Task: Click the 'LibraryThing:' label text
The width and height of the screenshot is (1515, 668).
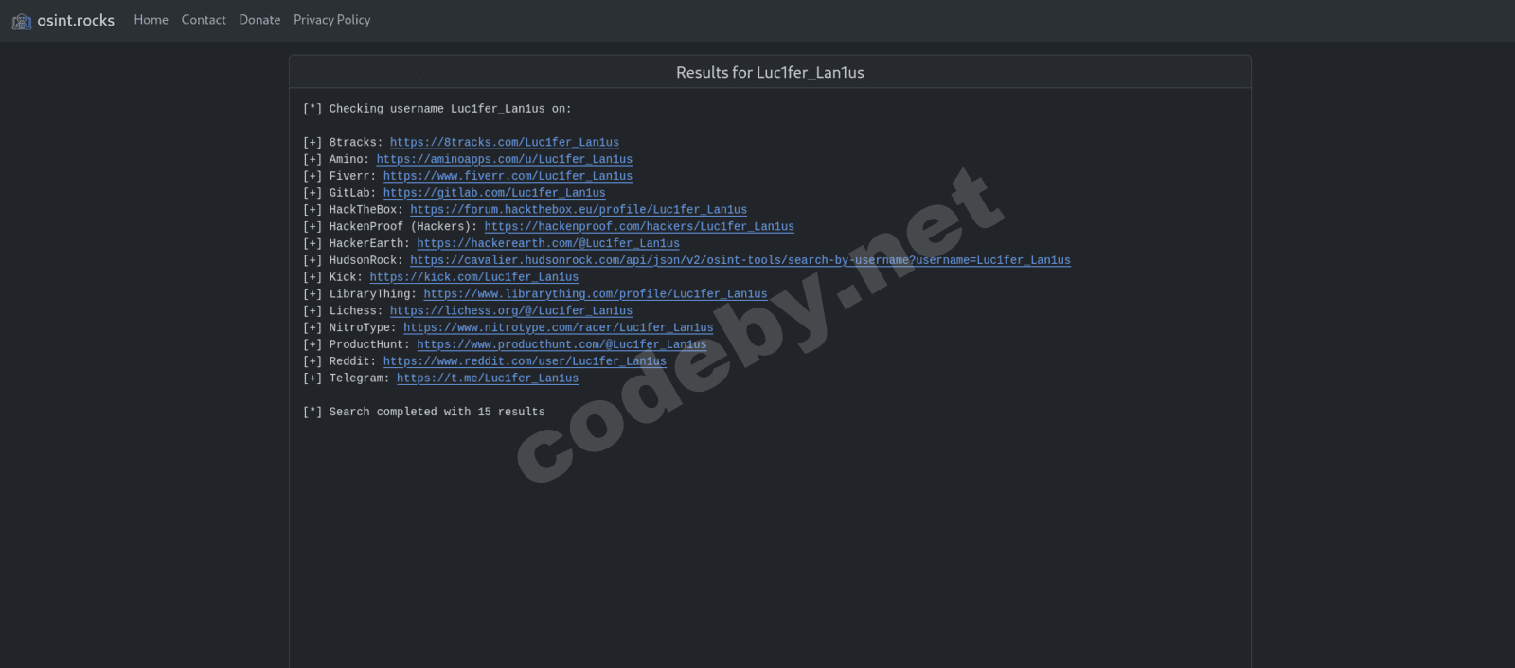Action: (373, 294)
